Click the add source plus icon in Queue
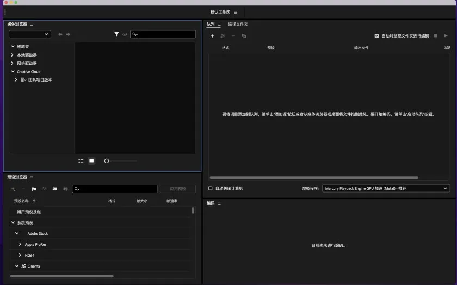The image size is (457, 285). click(212, 36)
